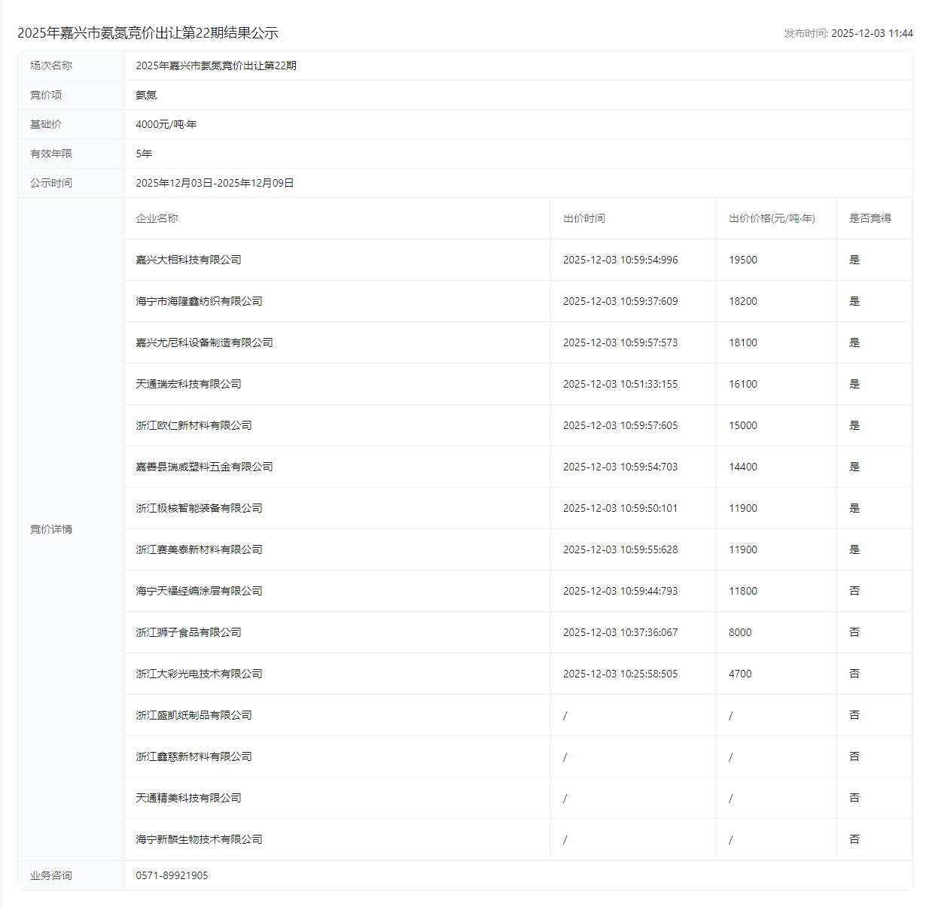Click the 出价价格(元/吨·年) column header

(x=772, y=218)
